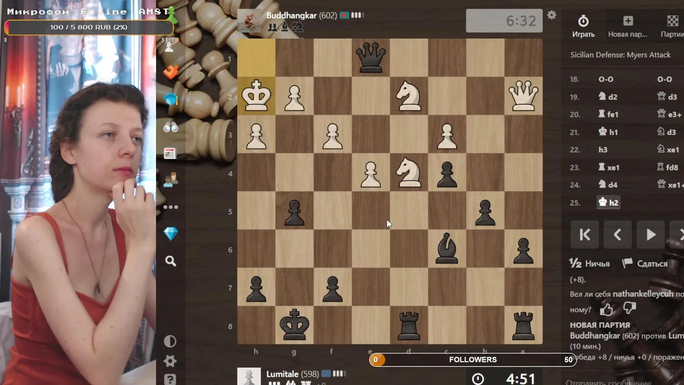This screenshot has width=684, height=385.
Task: Click the Lumitale player name
Action: pyautogui.click(x=283, y=374)
